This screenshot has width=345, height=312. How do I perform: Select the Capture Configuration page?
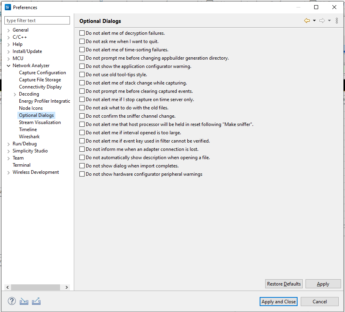(42, 73)
